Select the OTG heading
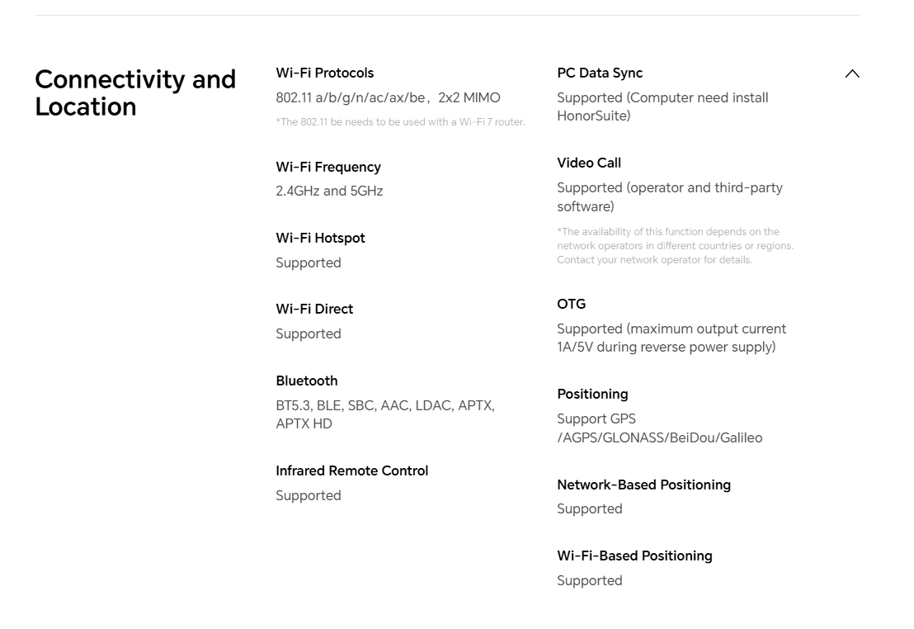Screen dimensions: 914x629 coord(571,304)
